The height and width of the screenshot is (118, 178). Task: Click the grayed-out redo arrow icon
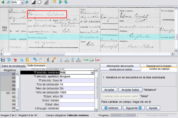coord(40,60)
